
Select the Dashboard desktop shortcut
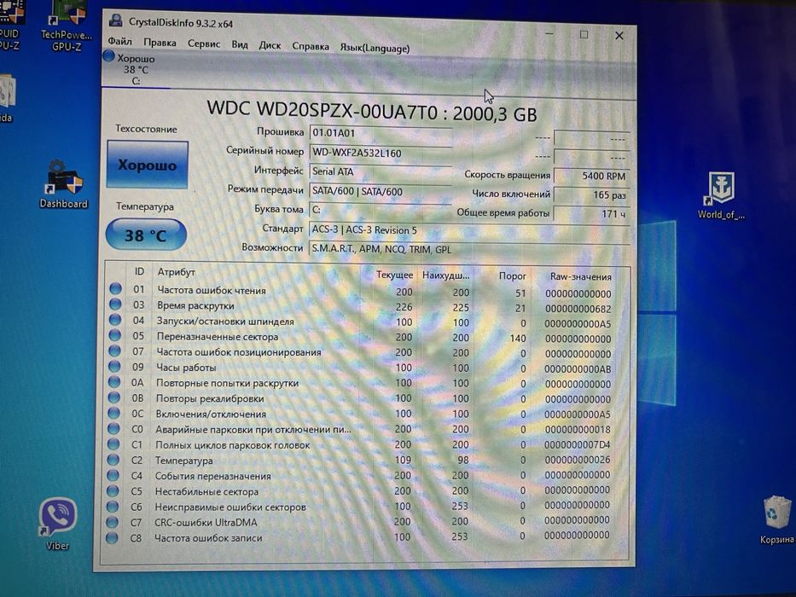63,183
